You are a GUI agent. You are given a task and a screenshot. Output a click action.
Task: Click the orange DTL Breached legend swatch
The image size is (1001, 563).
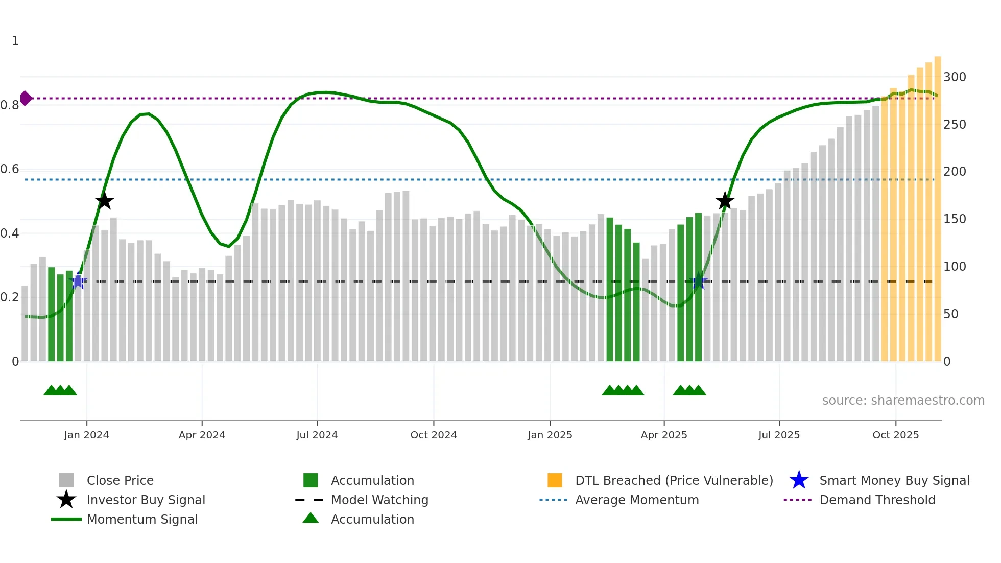[555, 480]
